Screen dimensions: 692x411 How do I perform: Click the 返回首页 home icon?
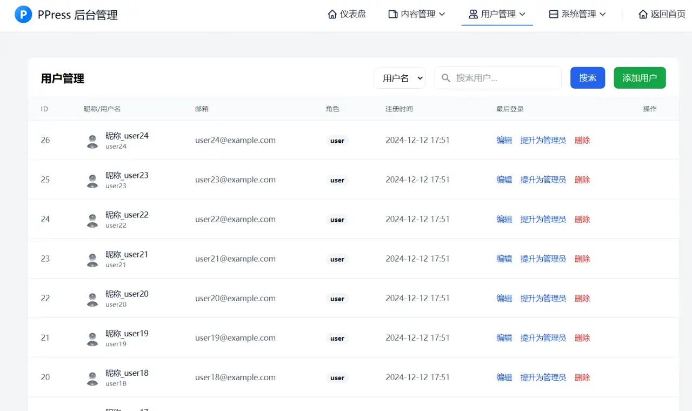pyautogui.click(x=643, y=14)
